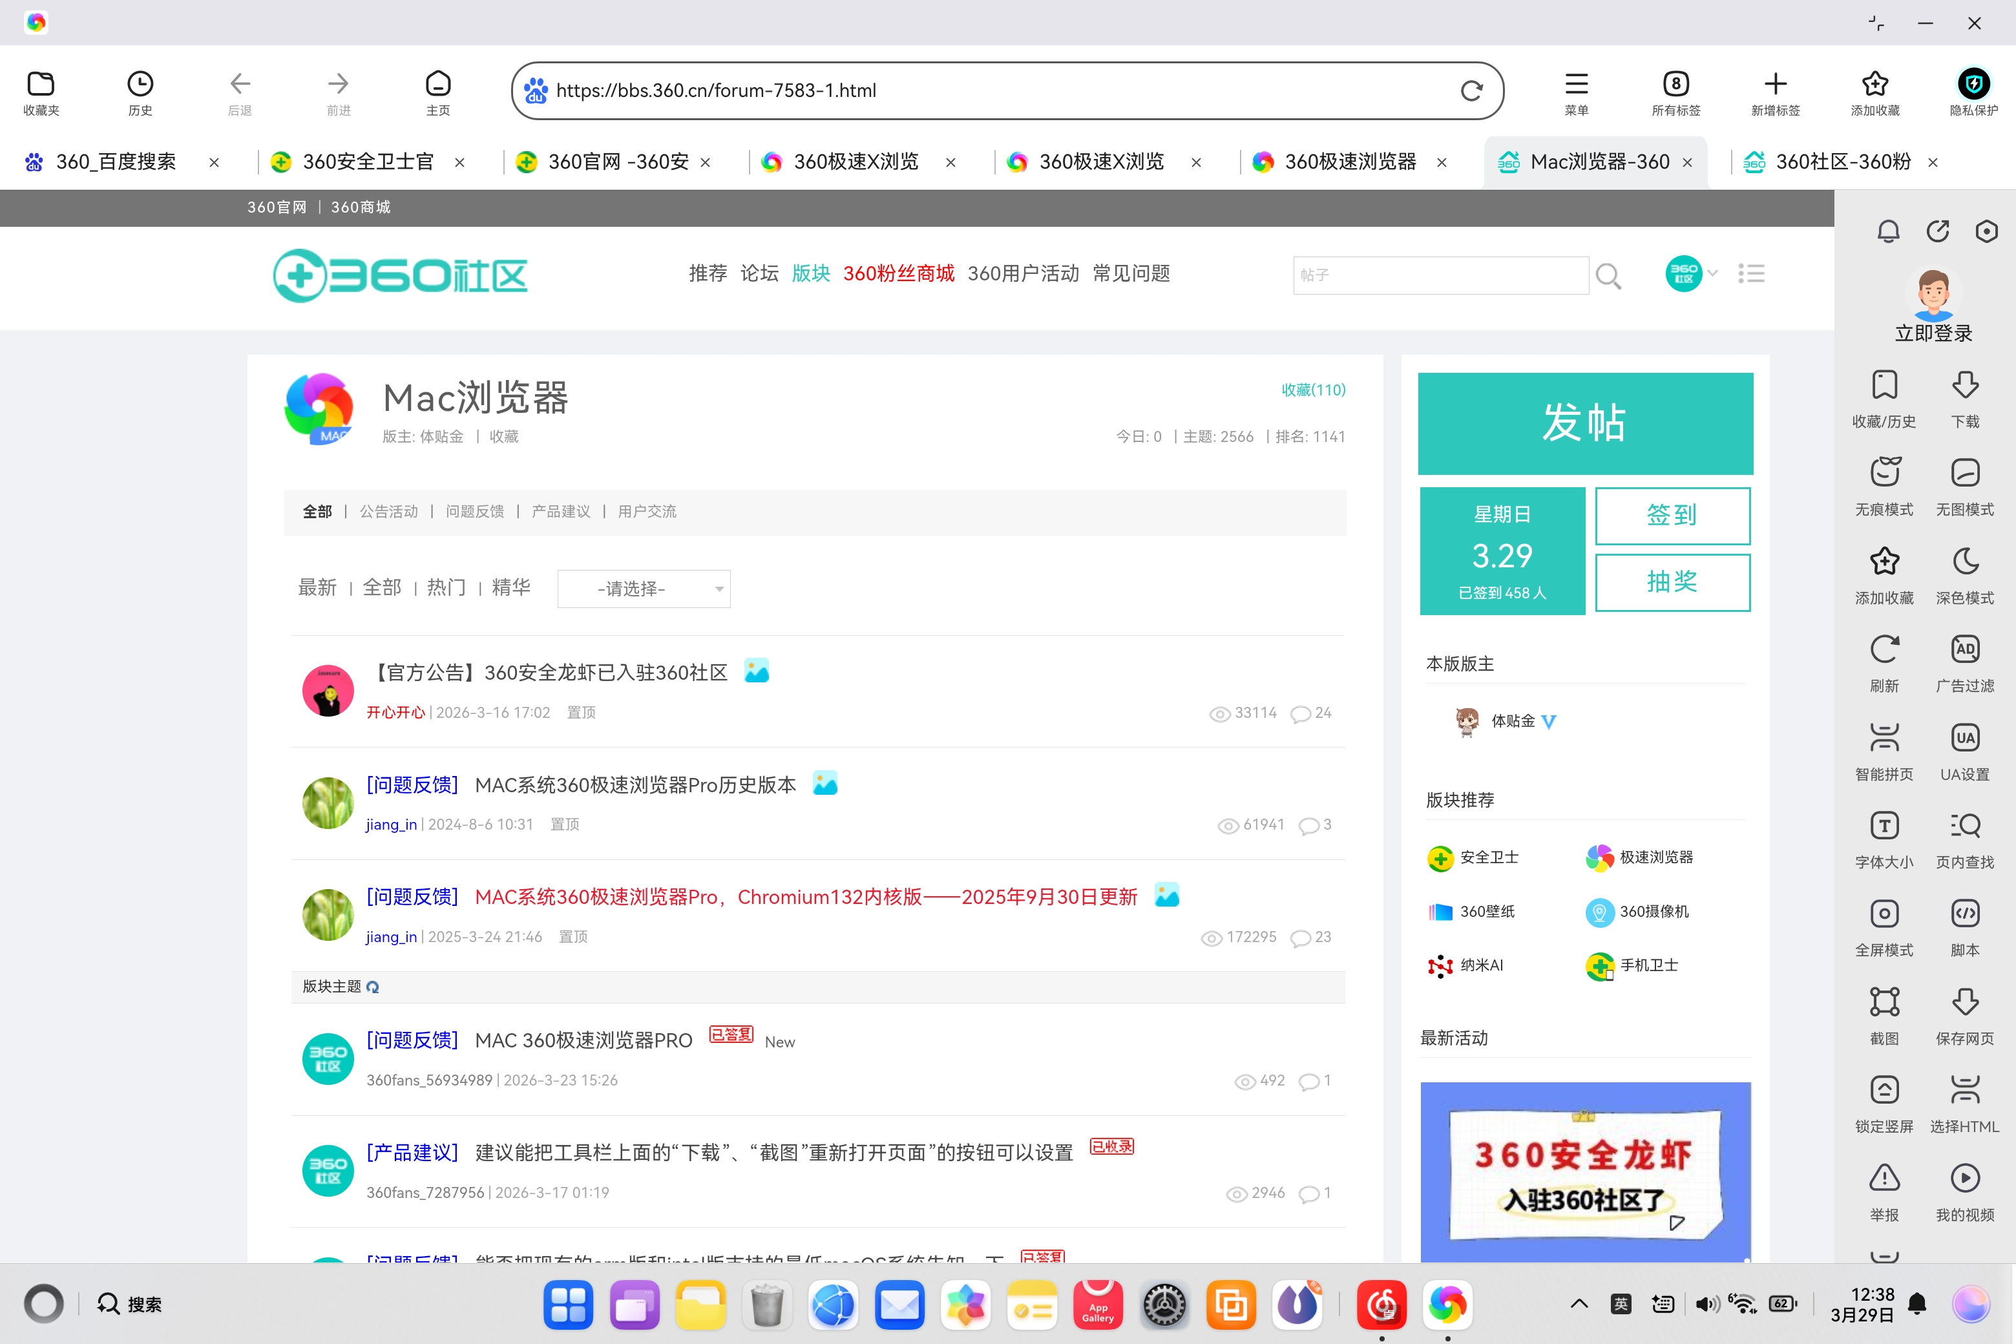
Task: Open the list menu icon beside user avatar
Action: tap(1751, 273)
